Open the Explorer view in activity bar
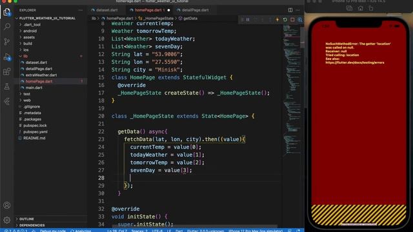The image size is (413, 232). (7, 12)
